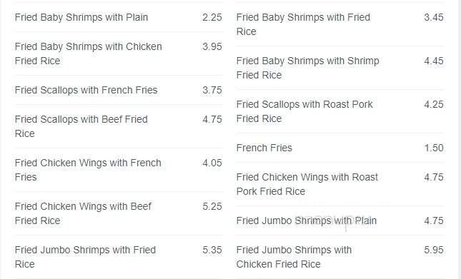This screenshot has height=279, width=461.
Task: Click Fried Baby Shrimps with Chicken Fried Rice
Action: (89, 54)
